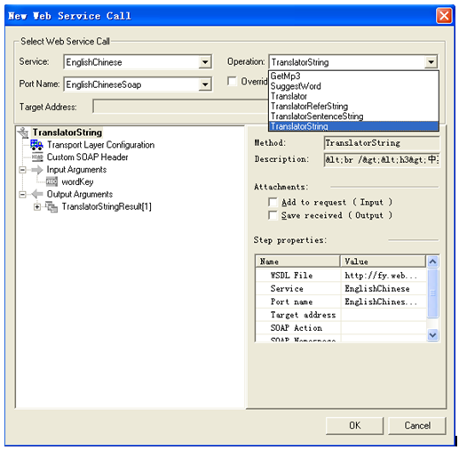Click the Input Arguments arrow icon

pos(37,170)
